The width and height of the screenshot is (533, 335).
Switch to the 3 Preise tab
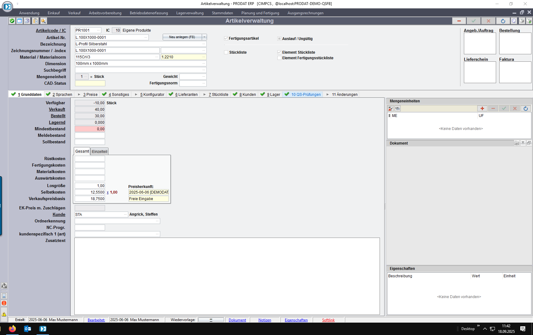(90, 95)
